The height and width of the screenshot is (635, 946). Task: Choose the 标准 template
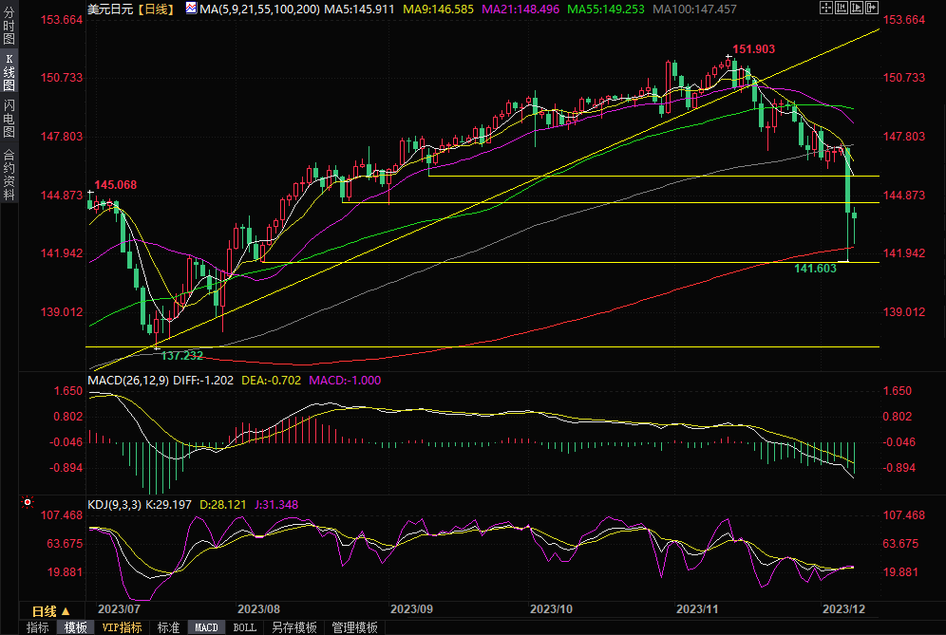(168, 627)
